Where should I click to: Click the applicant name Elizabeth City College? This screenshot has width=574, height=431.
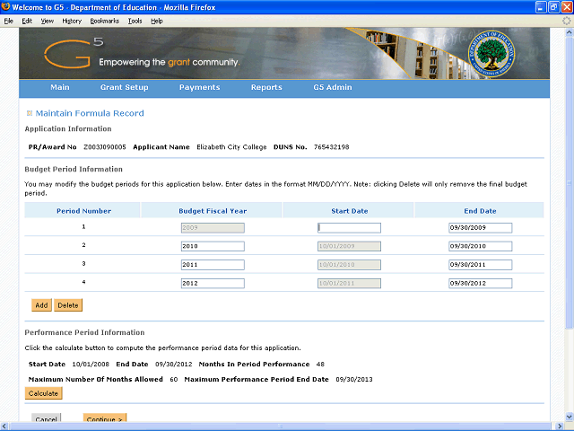[231, 147]
